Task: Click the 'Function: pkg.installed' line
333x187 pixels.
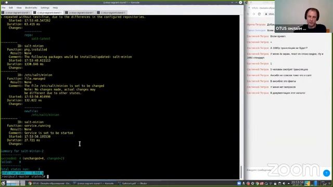Action: pos(27,49)
